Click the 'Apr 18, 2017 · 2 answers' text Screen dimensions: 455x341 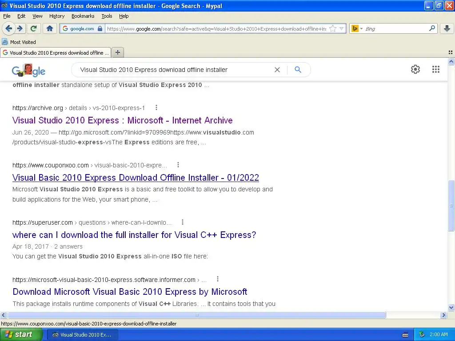[x=47, y=246]
